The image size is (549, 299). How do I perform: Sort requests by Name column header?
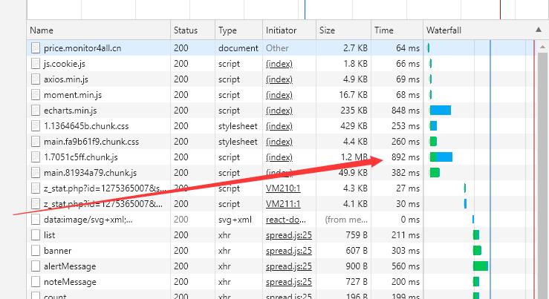42,30
